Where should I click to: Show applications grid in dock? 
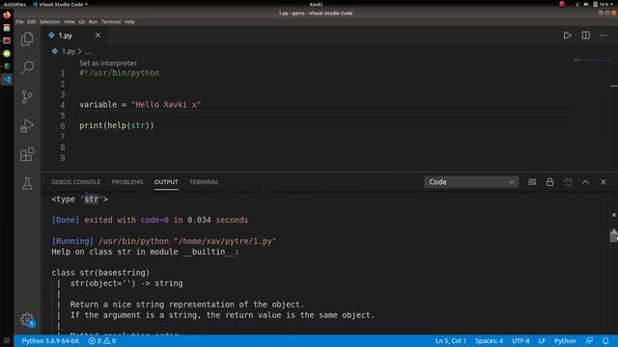(x=7, y=340)
